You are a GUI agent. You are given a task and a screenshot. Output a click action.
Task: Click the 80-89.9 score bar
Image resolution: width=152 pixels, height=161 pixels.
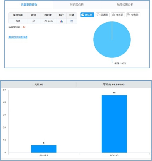point(44,149)
